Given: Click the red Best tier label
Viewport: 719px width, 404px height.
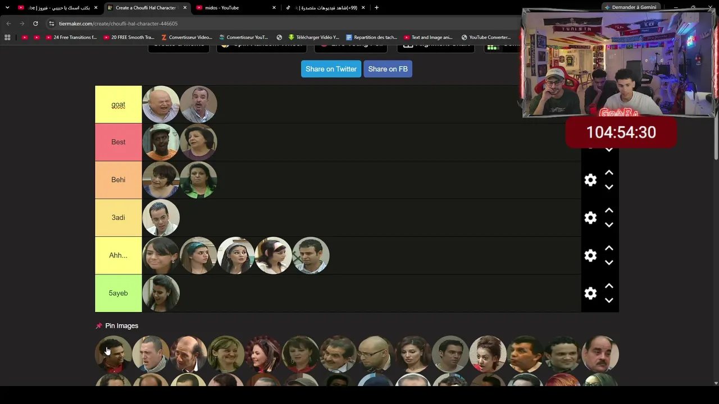Looking at the screenshot, I should click(119, 142).
